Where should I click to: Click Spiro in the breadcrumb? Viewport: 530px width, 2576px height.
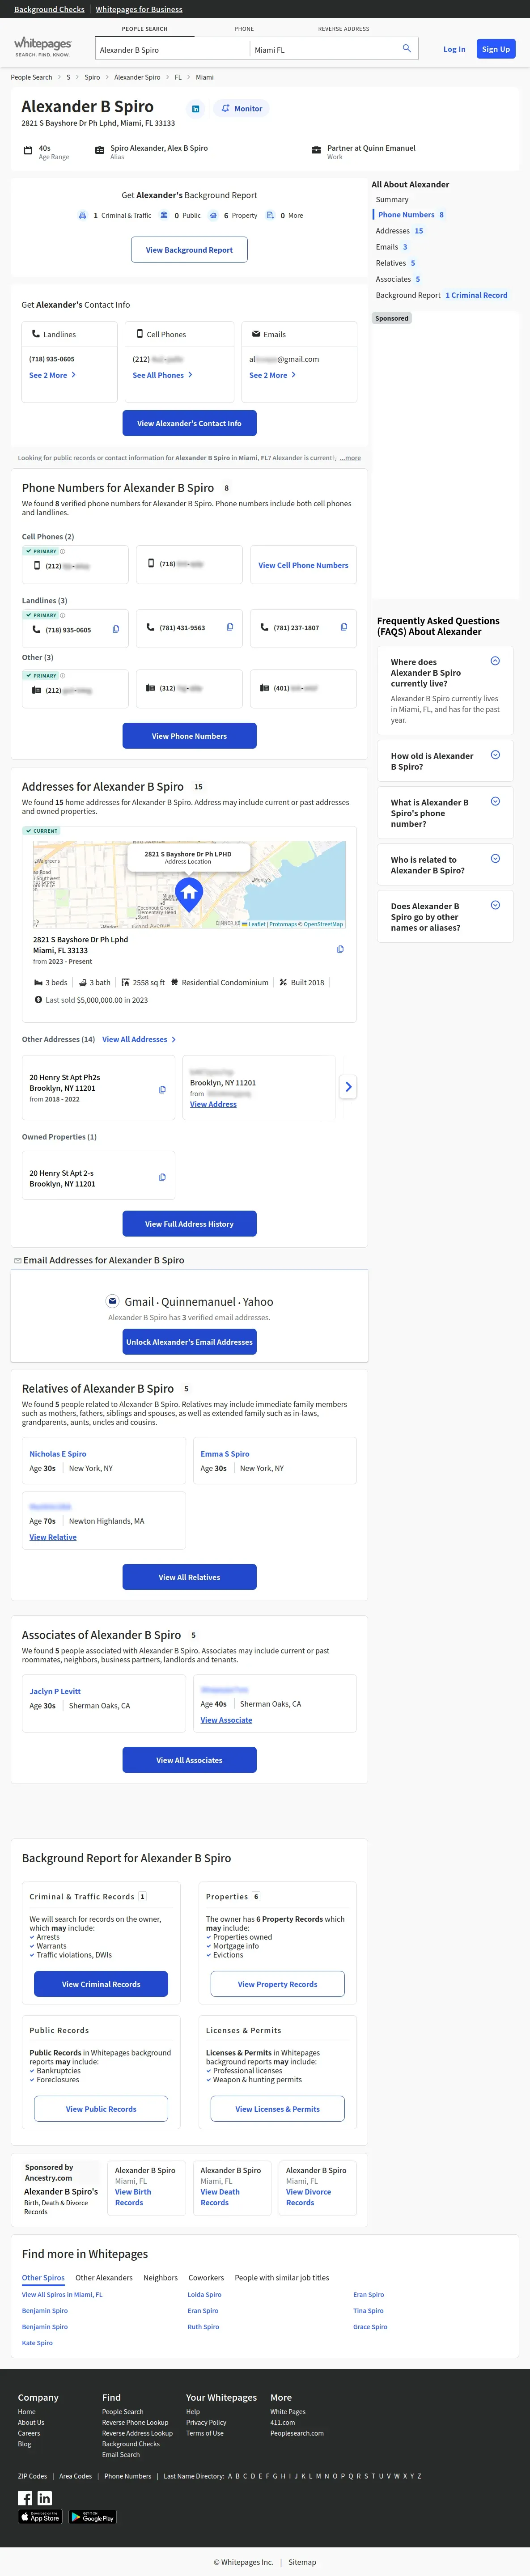point(92,77)
